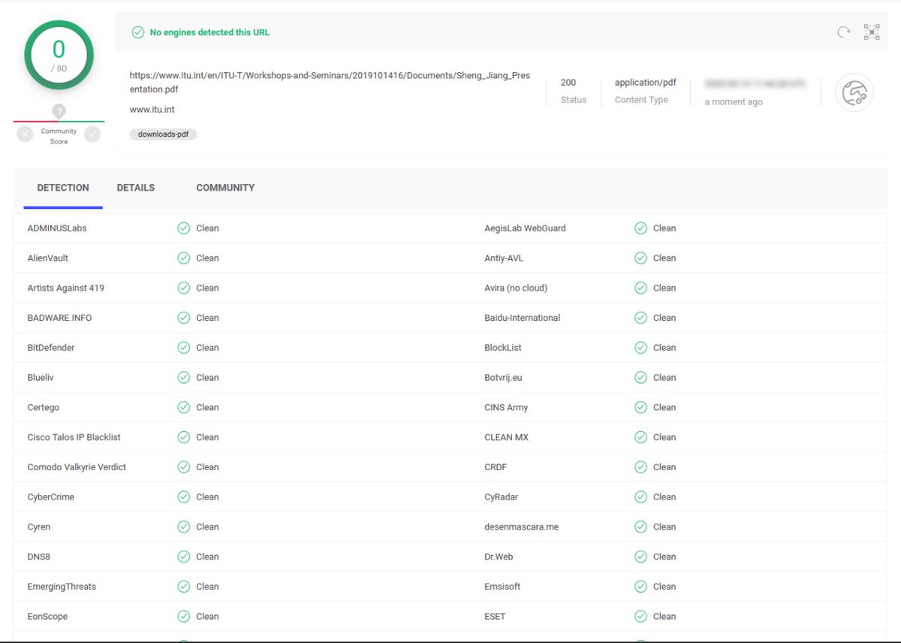
Task: Click the 0 / 80 detection score circle
Action: click(59, 55)
